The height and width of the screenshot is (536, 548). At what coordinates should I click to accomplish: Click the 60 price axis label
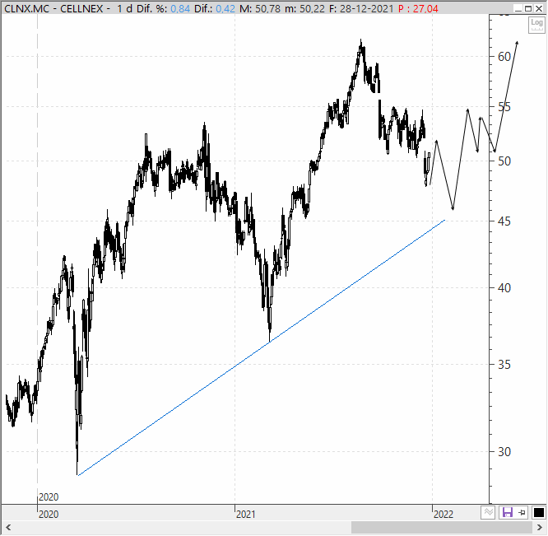point(504,56)
